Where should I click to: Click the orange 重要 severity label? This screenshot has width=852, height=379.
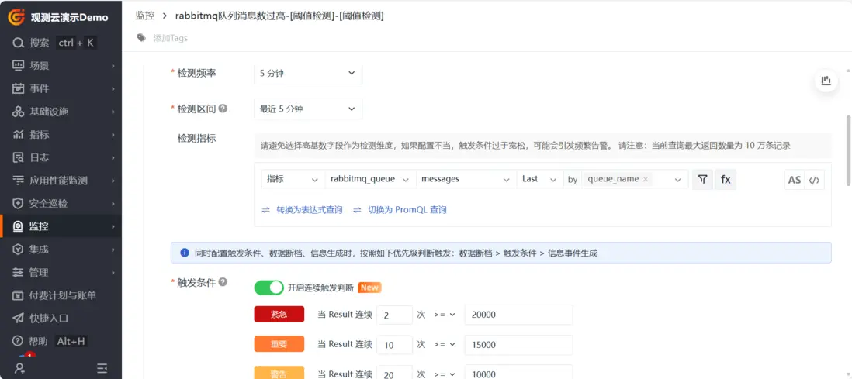coord(279,344)
